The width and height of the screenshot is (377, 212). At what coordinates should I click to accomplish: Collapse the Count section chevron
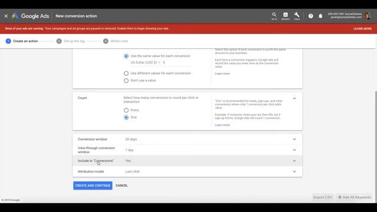click(295, 98)
